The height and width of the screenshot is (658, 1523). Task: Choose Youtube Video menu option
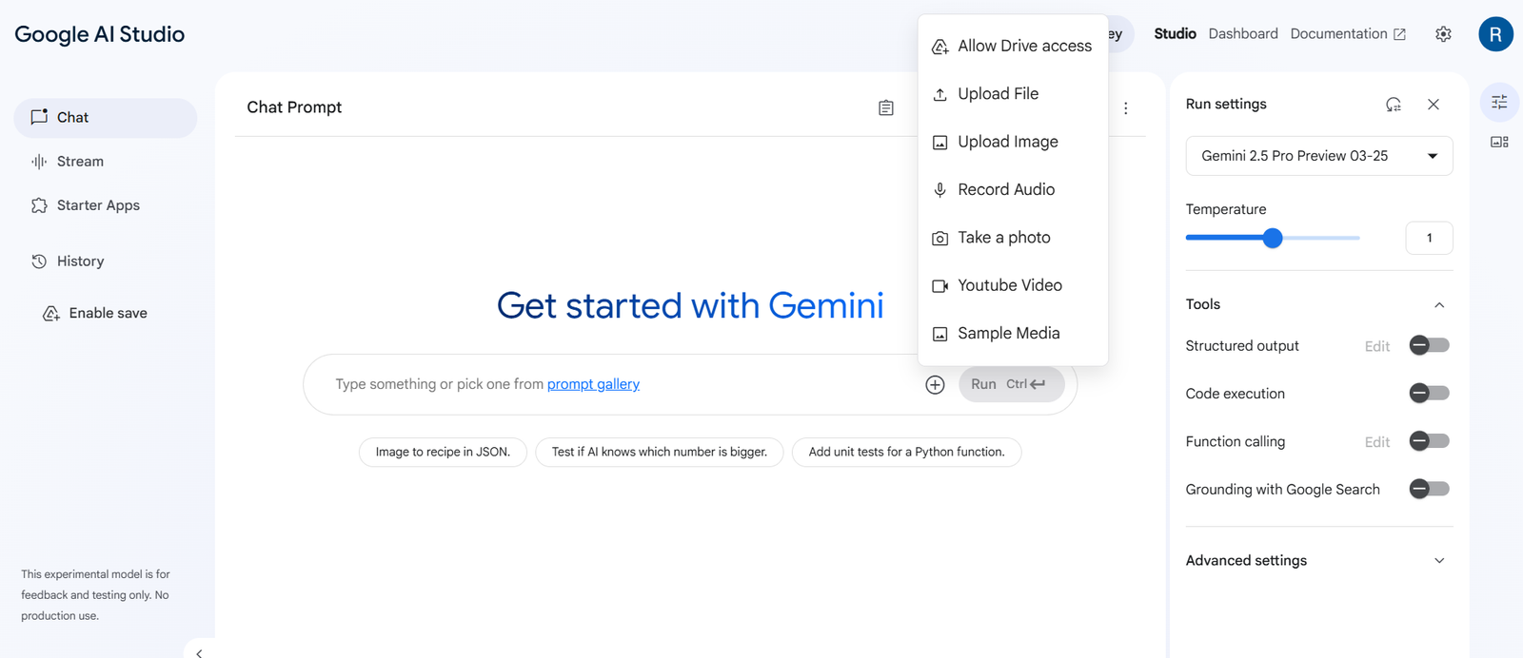click(x=1009, y=285)
